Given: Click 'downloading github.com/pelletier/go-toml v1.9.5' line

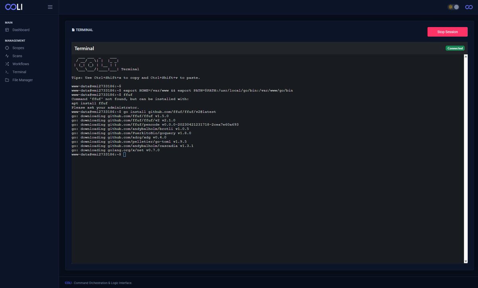Looking at the screenshot, I should [x=129, y=141].
